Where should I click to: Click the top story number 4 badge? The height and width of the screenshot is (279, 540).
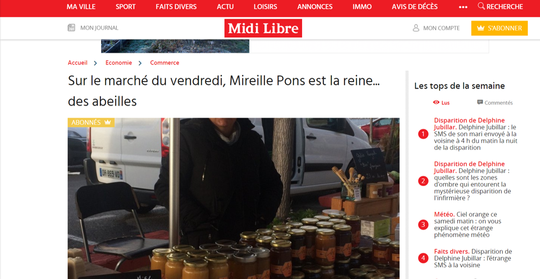pos(423,258)
